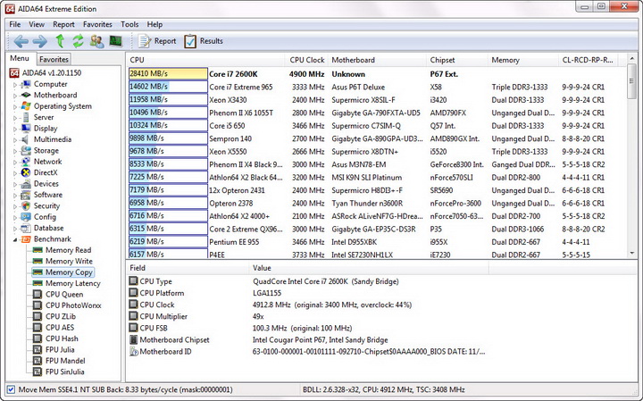The width and height of the screenshot is (643, 401).
Task: Open Memory Write benchmark
Action: pyautogui.click(x=63, y=261)
